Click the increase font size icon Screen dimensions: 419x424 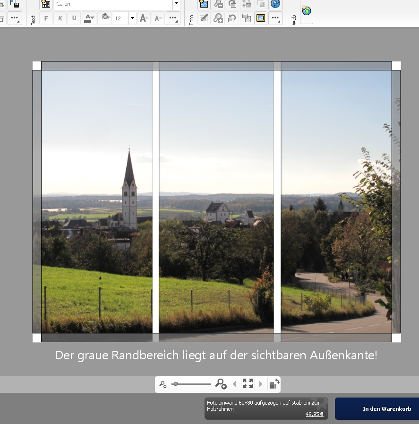(144, 18)
